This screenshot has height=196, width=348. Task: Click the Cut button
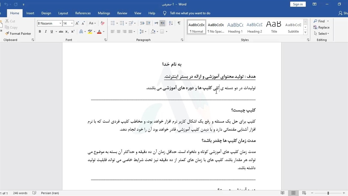[10, 21]
